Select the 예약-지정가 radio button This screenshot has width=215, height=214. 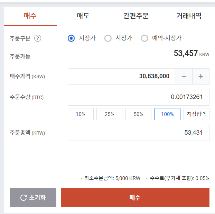144,38
